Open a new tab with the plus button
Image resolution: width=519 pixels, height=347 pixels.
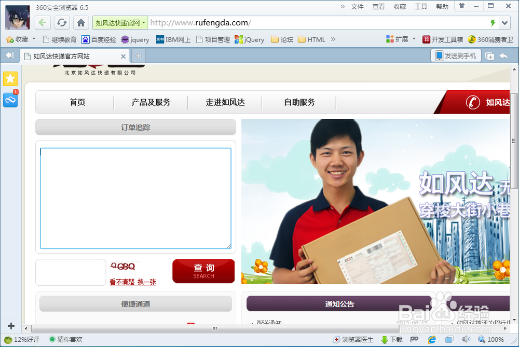(139, 56)
